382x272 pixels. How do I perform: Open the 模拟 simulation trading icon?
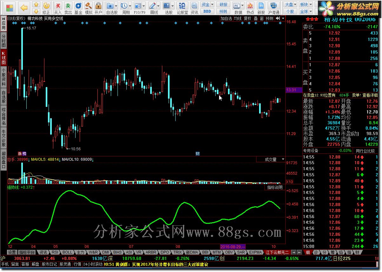tap(89, 8)
